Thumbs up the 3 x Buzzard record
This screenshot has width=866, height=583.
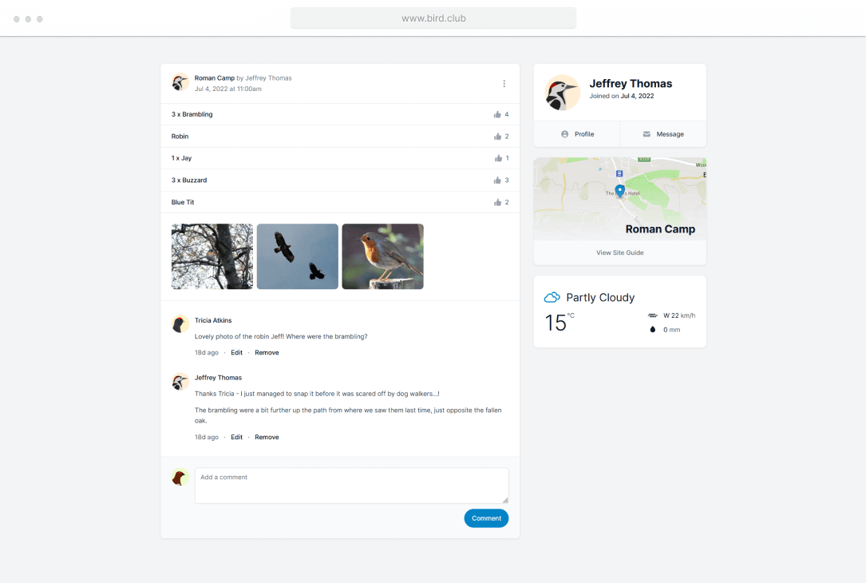pos(498,180)
